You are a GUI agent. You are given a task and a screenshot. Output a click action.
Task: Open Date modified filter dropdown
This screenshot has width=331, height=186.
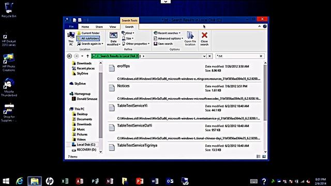(113, 39)
